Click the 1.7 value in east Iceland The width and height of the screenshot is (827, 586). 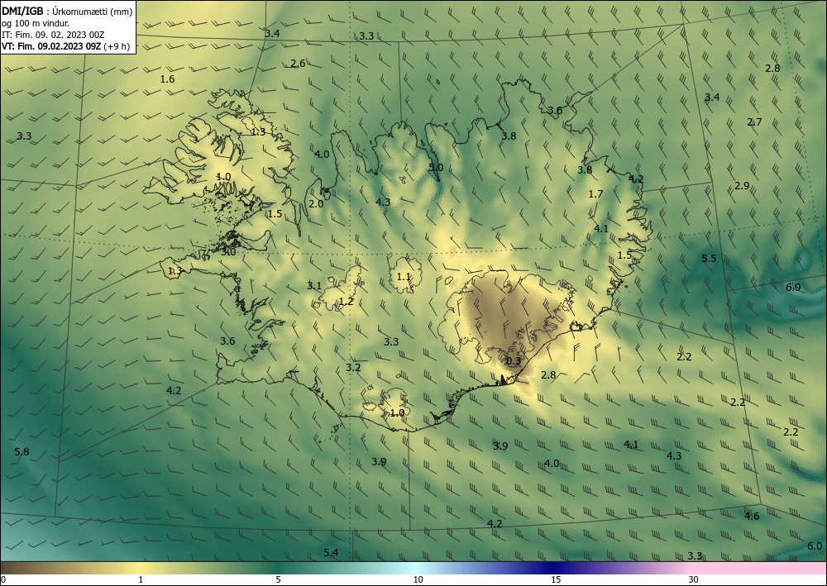595,194
